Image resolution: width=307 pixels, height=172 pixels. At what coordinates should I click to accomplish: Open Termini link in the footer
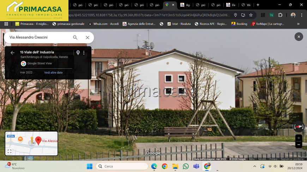click(262, 159)
